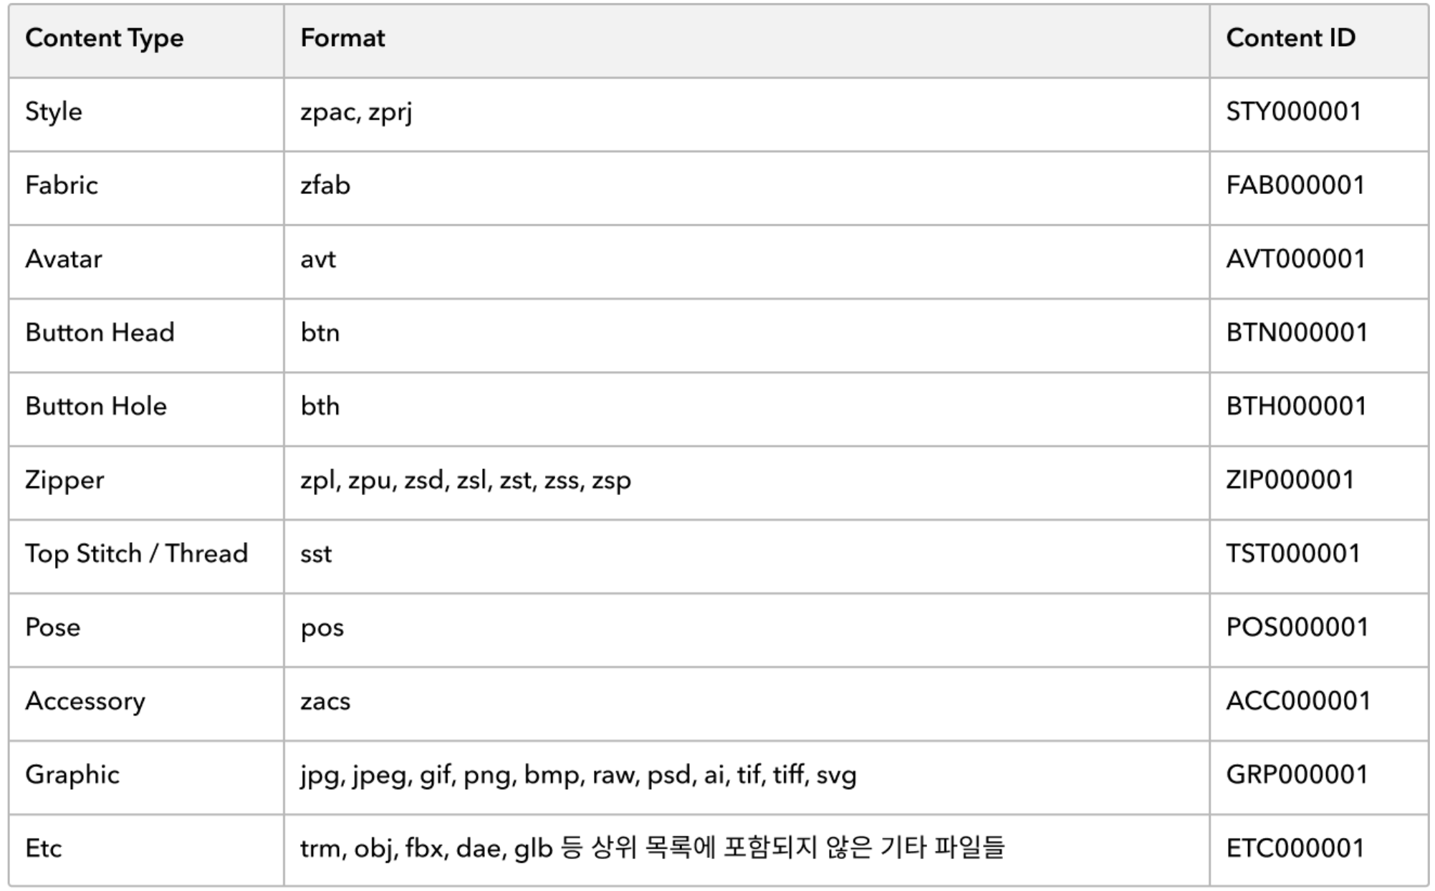Select the FAB000001 content ID
This screenshot has height=891, width=1435.
tap(1295, 186)
